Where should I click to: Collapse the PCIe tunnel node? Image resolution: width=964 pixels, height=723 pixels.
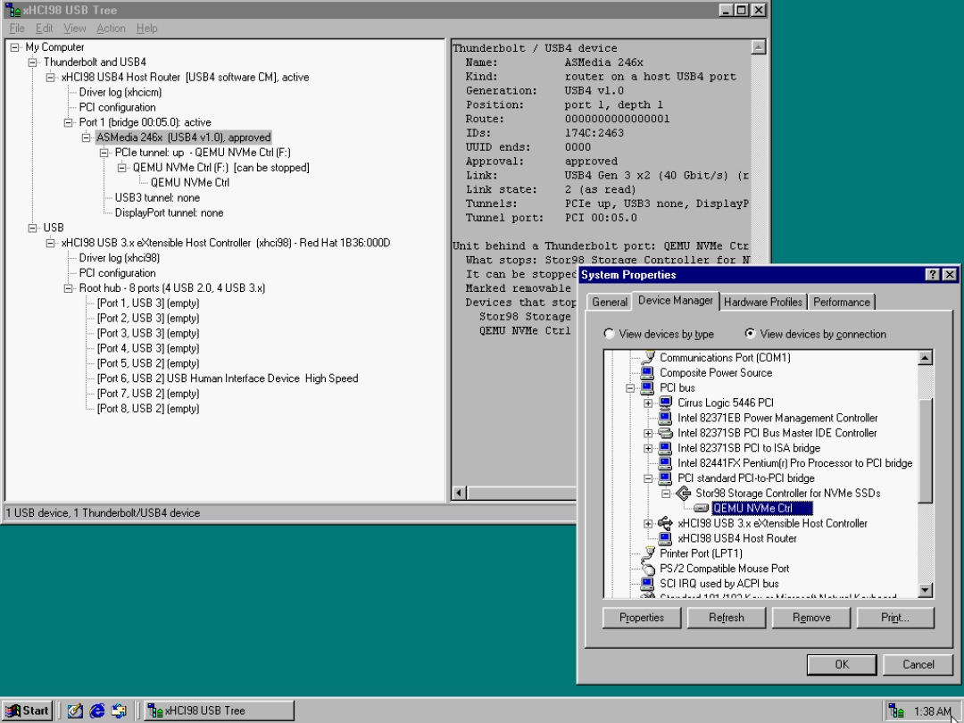click(104, 153)
